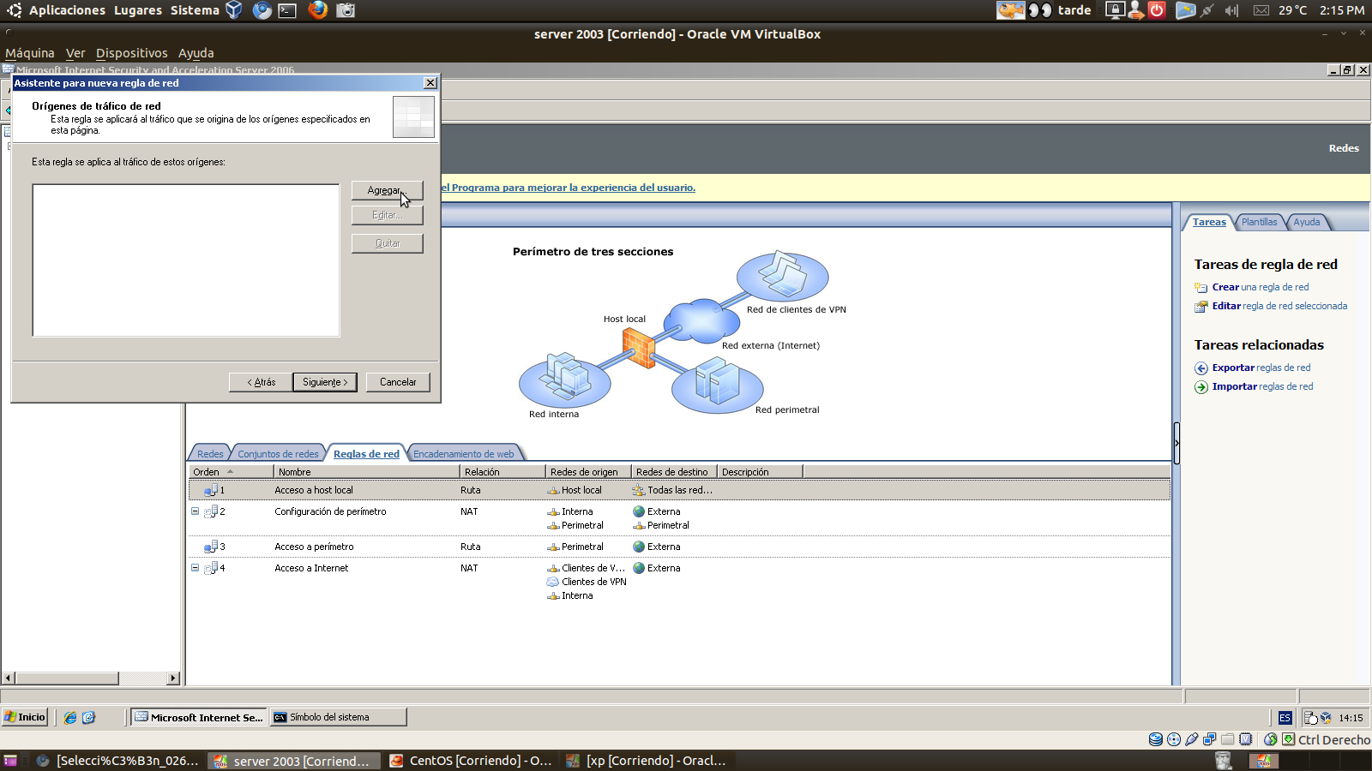Open the Plantillas tab in Tareas panel
Viewport: 1372px width, 771px height.
[x=1260, y=221]
